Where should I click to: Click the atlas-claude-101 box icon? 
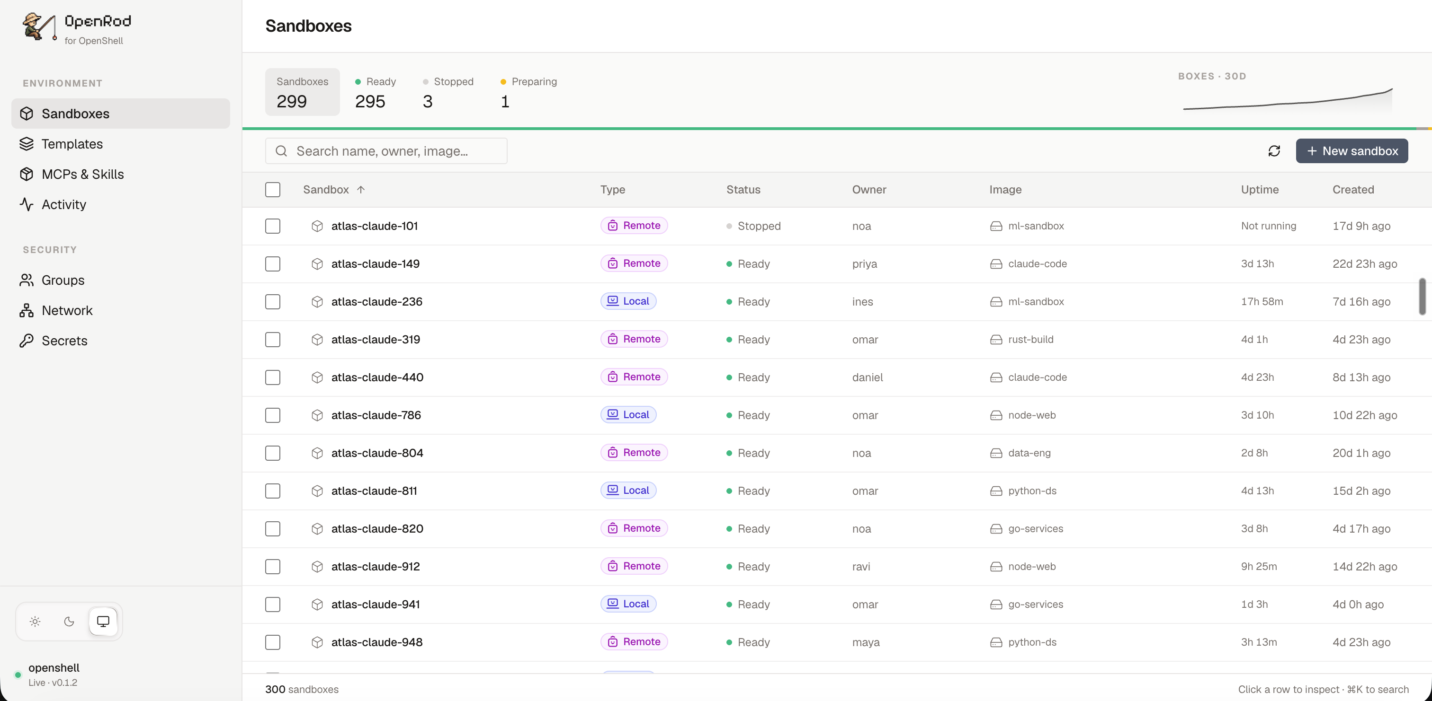point(317,226)
